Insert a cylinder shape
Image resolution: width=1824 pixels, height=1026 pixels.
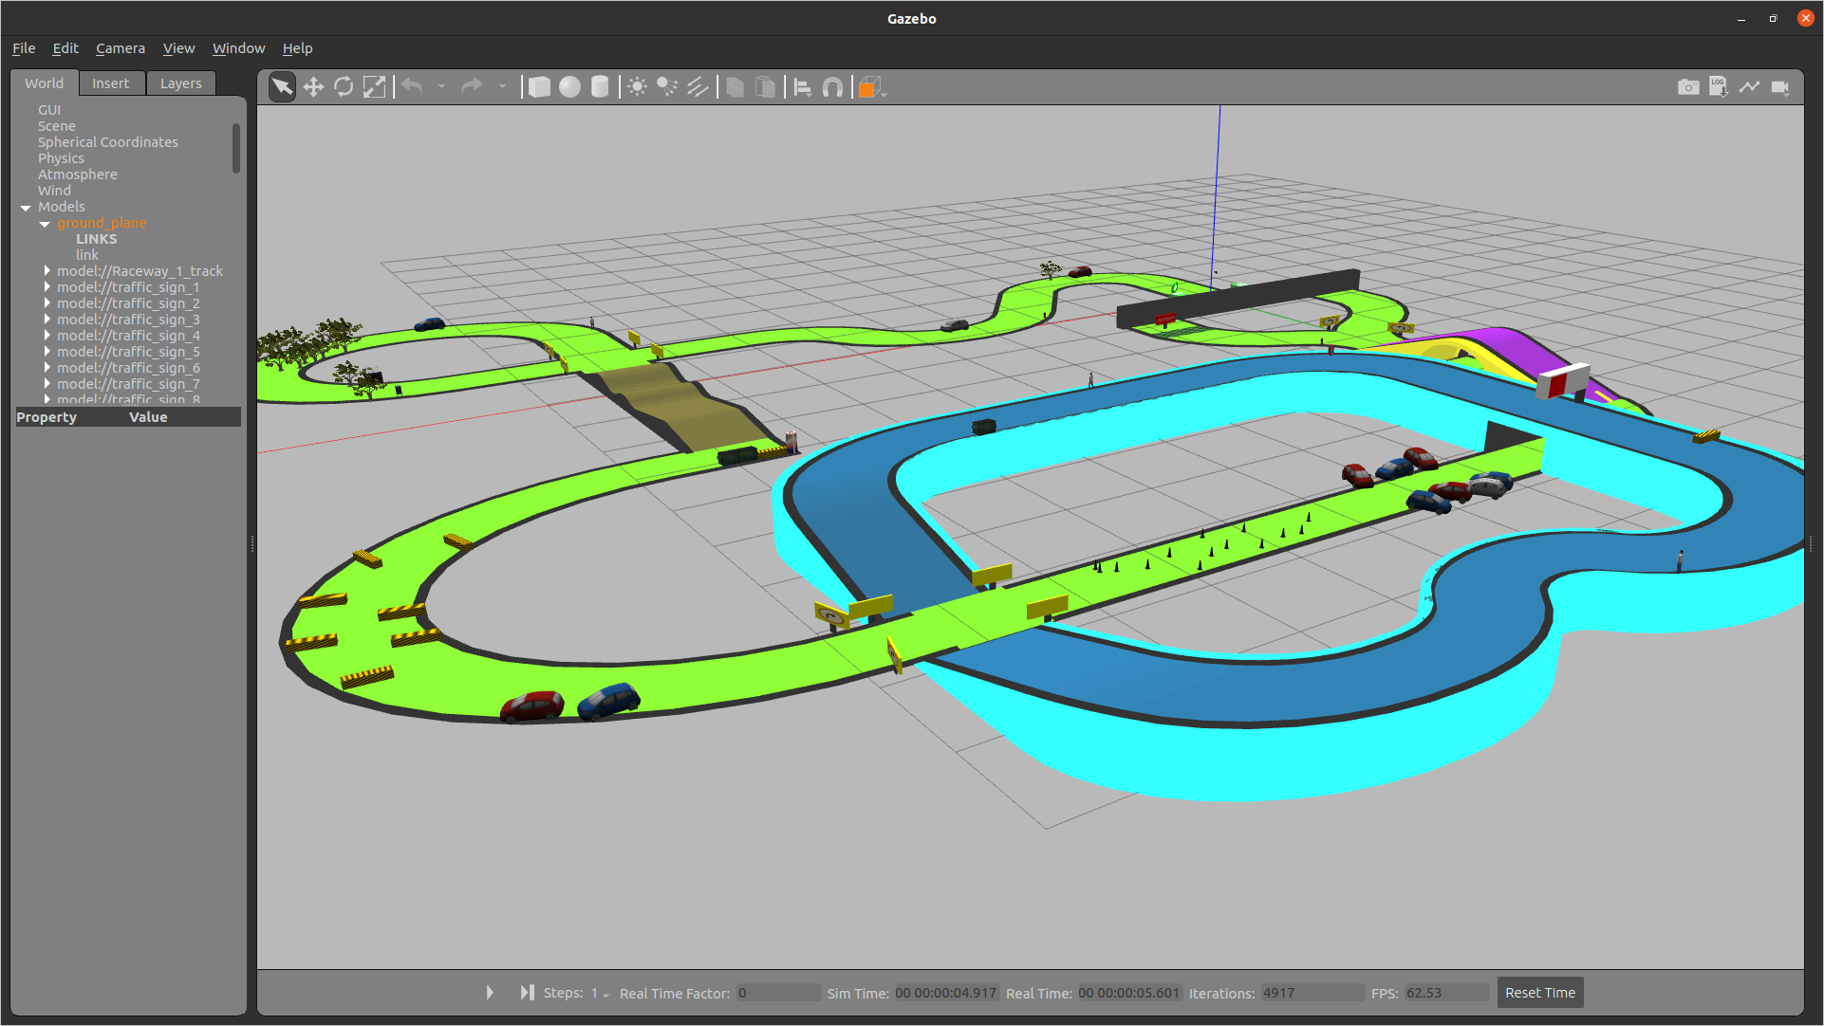tap(600, 87)
